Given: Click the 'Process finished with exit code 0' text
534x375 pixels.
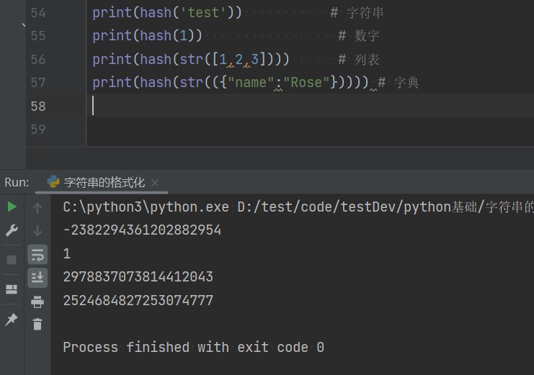Looking at the screenshot, I should 193,347.
